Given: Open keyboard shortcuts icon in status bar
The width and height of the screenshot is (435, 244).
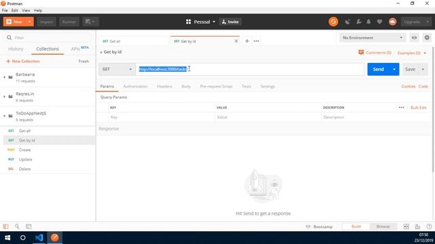Looking at the screenshot, I should 417,226.
